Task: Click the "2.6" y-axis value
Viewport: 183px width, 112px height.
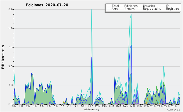Action: click(10, 66)
